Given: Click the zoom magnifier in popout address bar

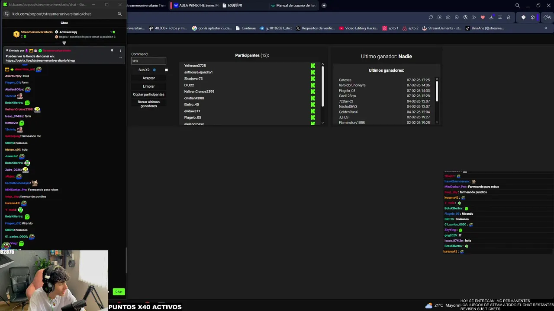Looking at the screenshot, I should click(119, 14).
